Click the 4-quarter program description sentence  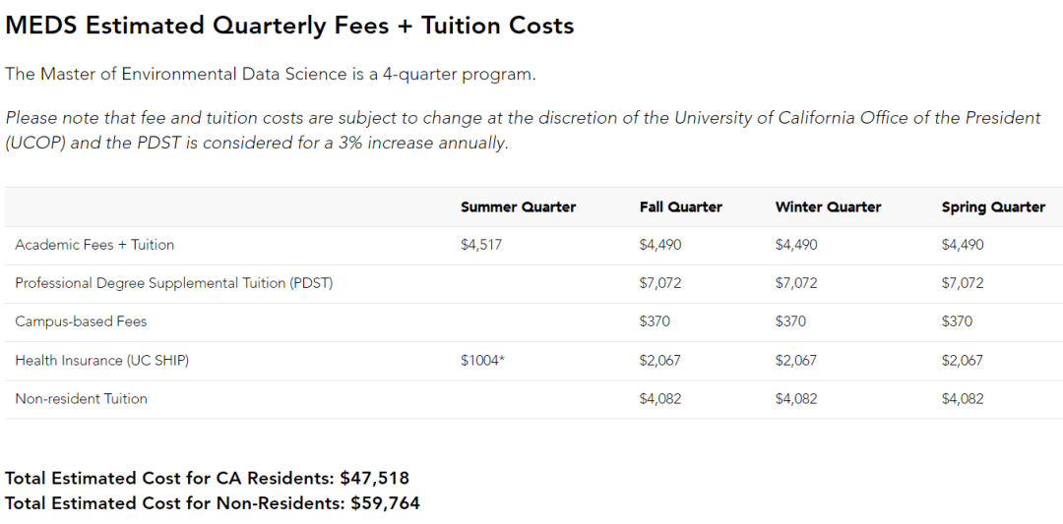point(271,75)
